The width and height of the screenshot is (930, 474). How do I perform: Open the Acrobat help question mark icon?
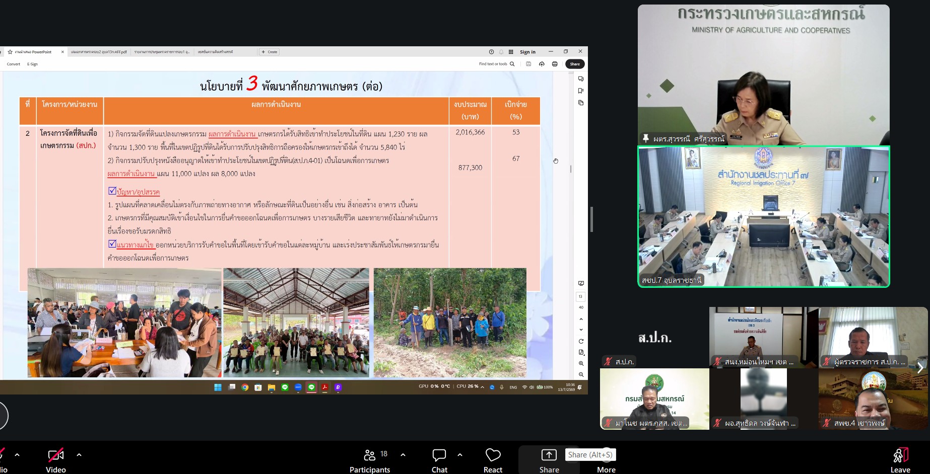pyautogui.click(x=491, y=52)
